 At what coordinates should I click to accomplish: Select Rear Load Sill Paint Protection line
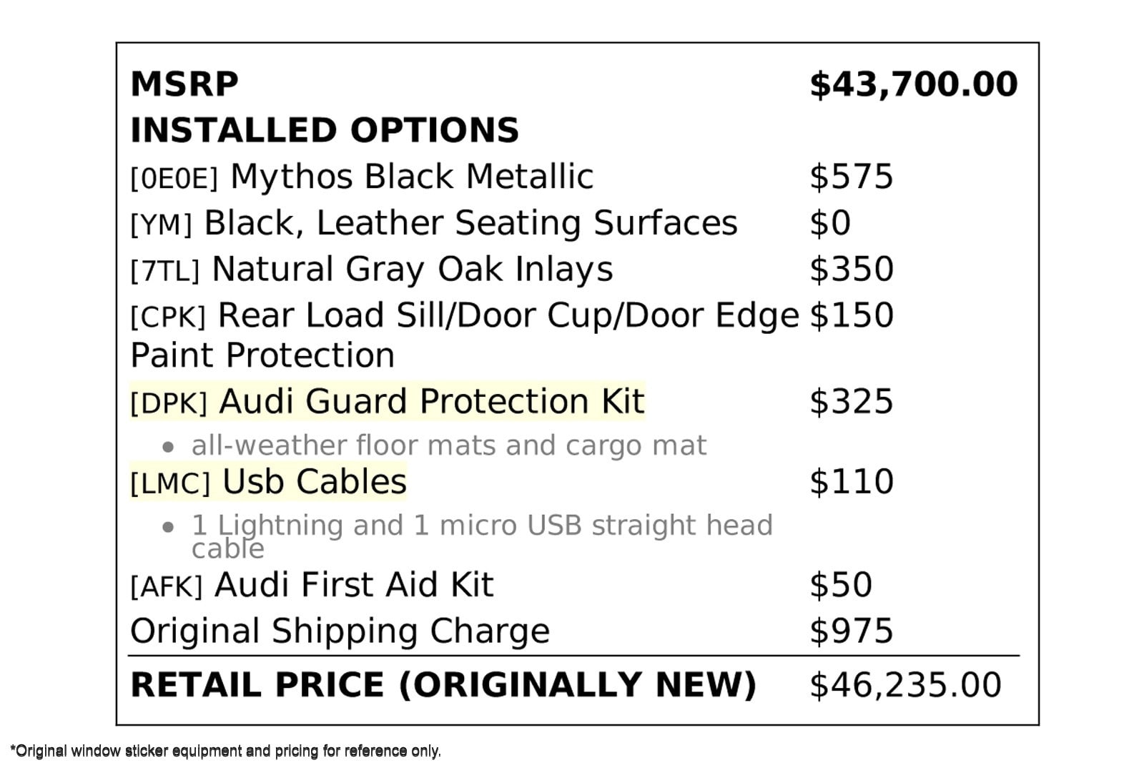pyautogui.click(x=465, y=335)
